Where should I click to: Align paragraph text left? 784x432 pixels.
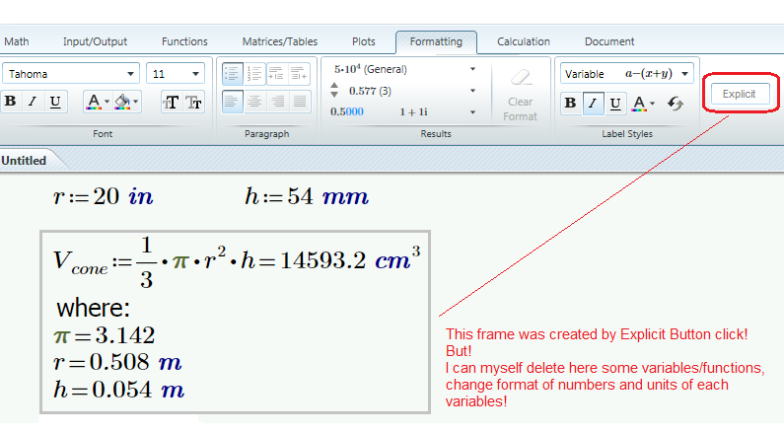(233, 102)
